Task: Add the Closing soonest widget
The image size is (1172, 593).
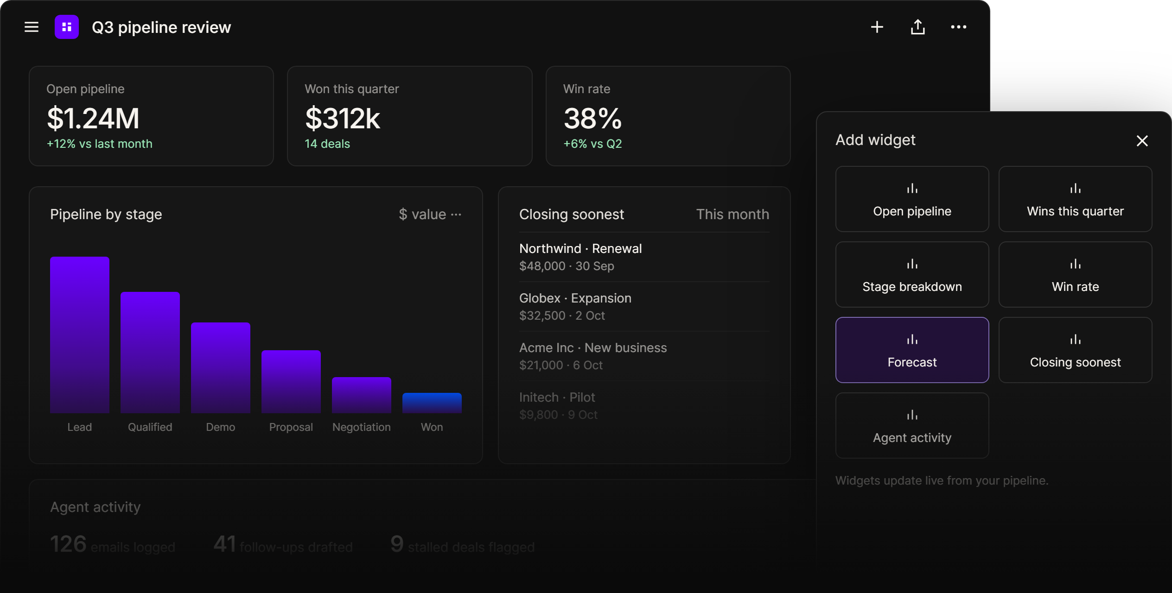Action: [1075, 350]
